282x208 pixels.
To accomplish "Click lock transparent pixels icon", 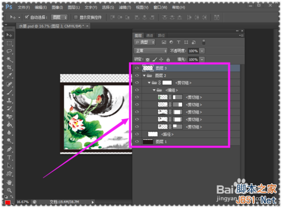I will tap(148, 60).
